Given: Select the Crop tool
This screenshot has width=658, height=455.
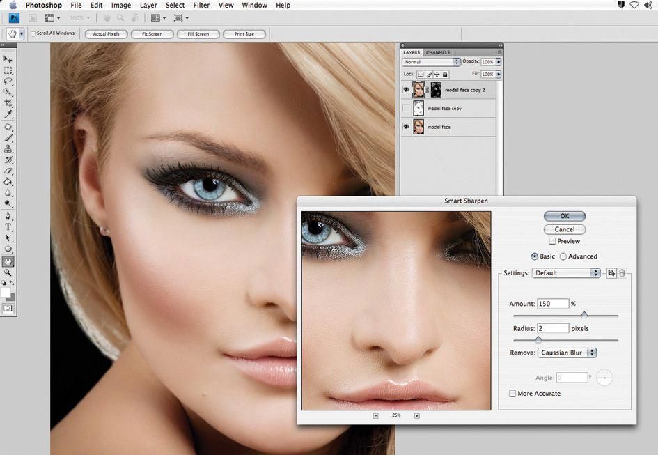Looking at the screenshot, I should click(8, 102).
